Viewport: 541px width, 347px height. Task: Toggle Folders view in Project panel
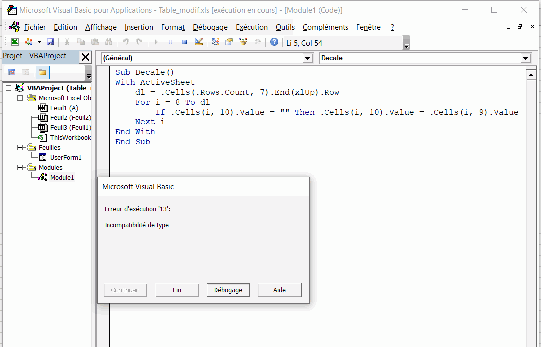[43, 73]
